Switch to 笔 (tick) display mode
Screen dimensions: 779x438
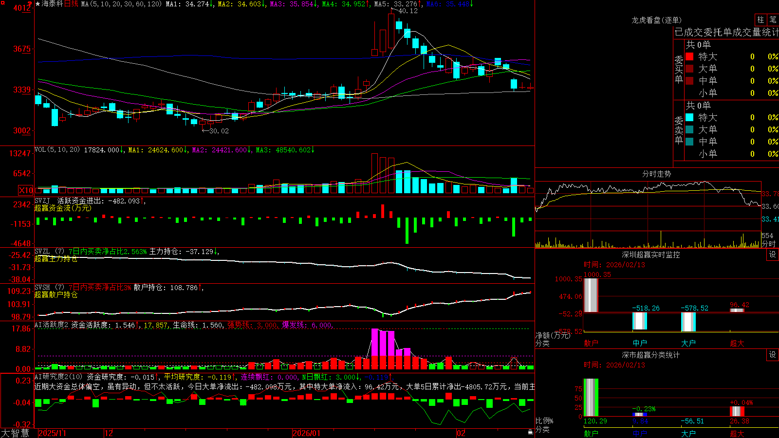click(x=773, y=20)
